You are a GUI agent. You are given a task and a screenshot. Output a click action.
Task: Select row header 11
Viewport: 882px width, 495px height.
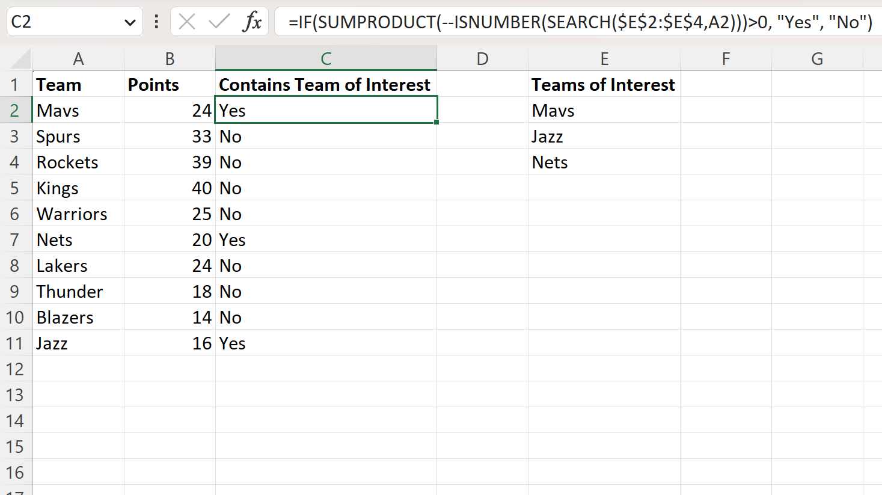coord(16,343)
